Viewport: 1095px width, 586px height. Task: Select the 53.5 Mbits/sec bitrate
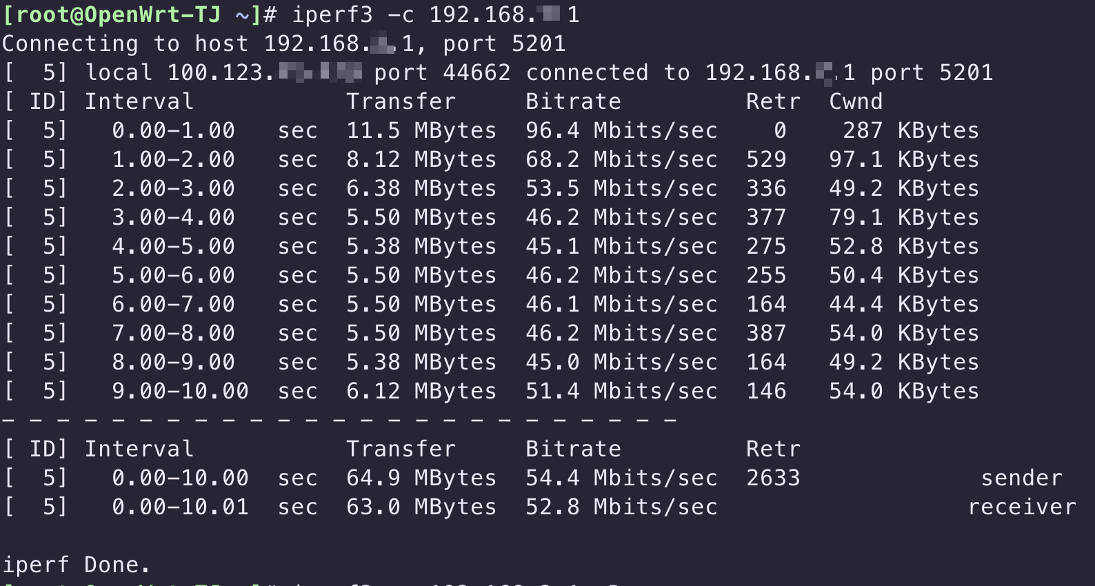pos(621,188)
